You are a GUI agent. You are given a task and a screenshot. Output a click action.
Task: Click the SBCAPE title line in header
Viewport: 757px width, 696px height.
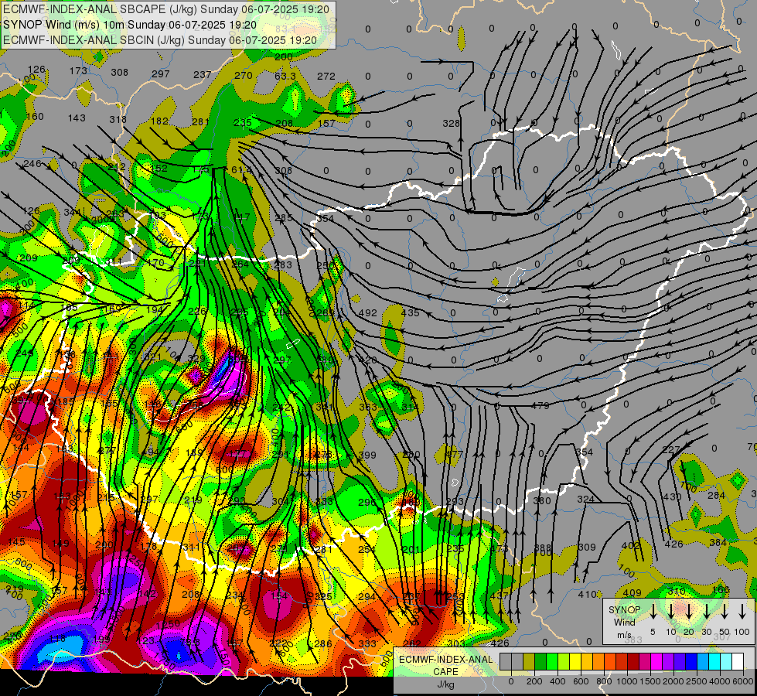click(x=166, y=9)
